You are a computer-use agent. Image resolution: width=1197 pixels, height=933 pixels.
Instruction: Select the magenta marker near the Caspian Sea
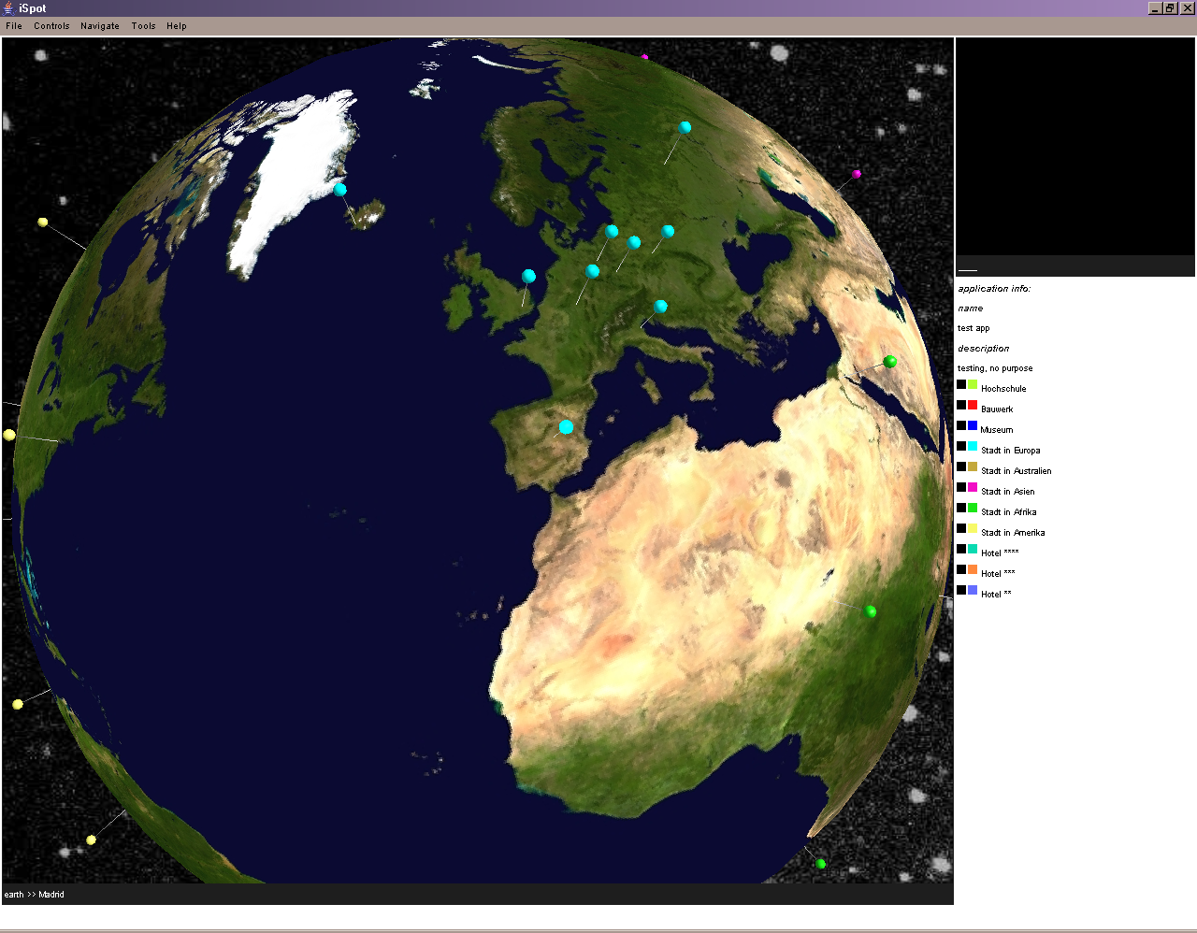857,174
